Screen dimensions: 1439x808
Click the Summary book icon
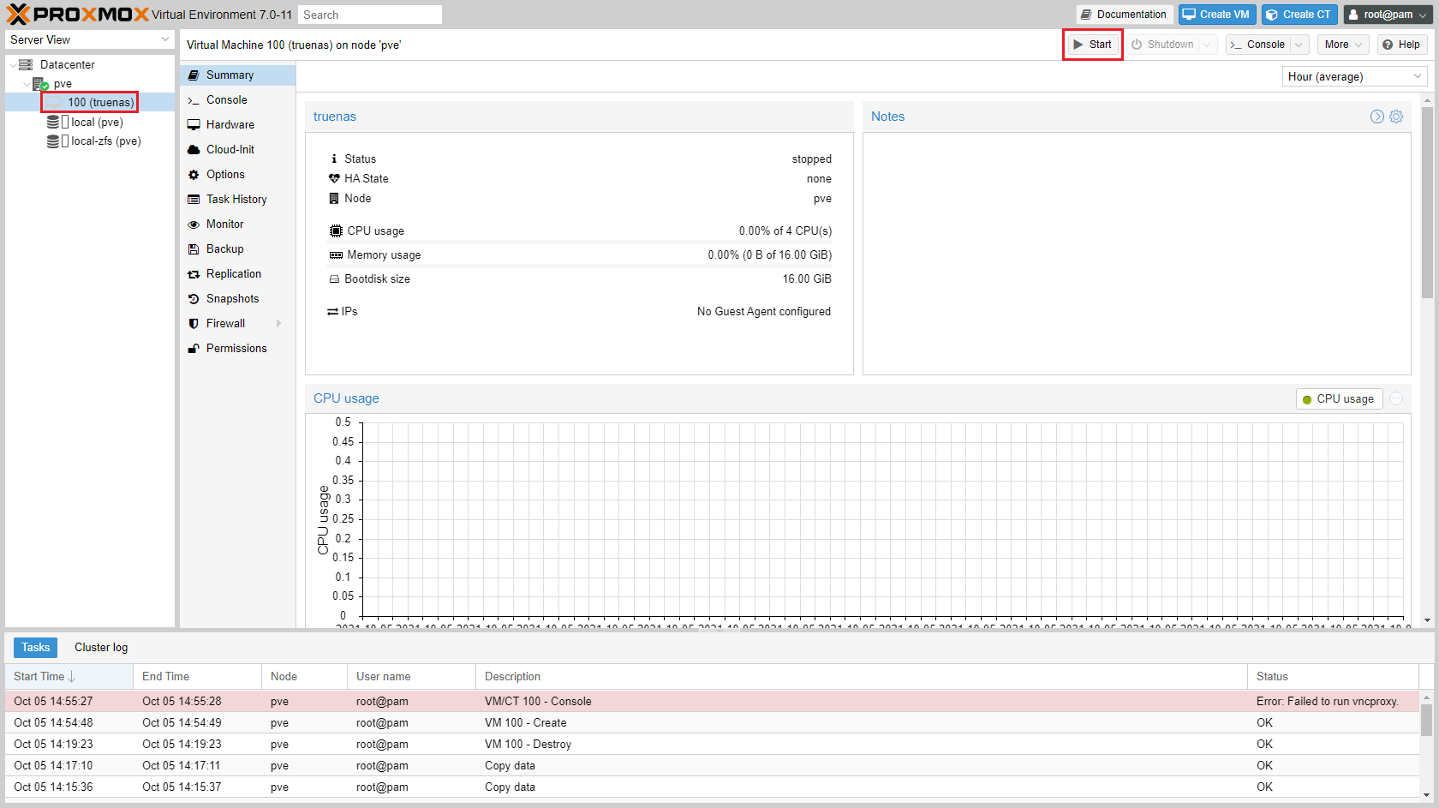pos(194,75)
